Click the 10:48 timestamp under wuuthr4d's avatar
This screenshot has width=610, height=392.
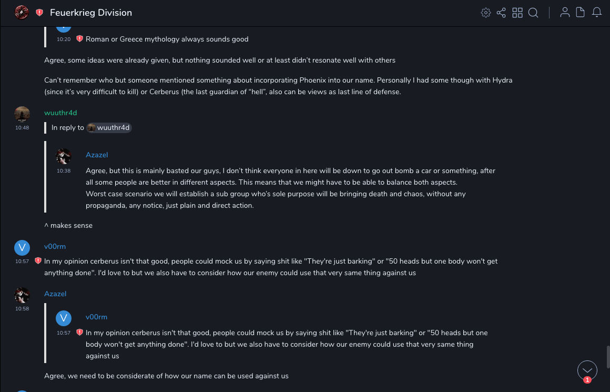pos(22,127)
